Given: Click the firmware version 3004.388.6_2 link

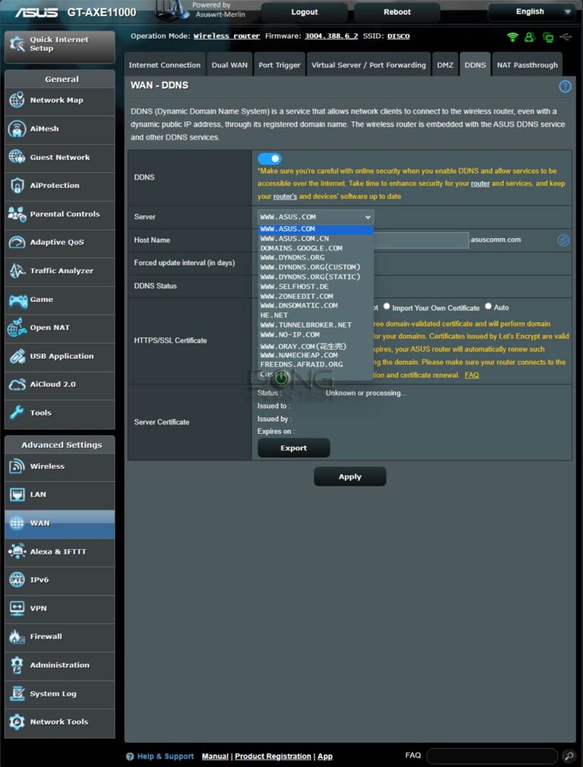Looking at the screenshot, I should pyautogui.click(x=331, y=36).
